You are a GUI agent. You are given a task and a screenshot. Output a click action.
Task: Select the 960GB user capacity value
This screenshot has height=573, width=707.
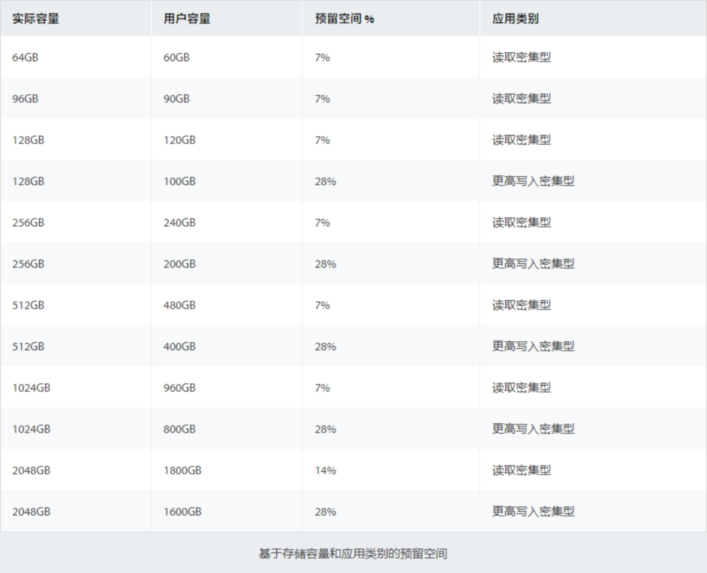176,387
